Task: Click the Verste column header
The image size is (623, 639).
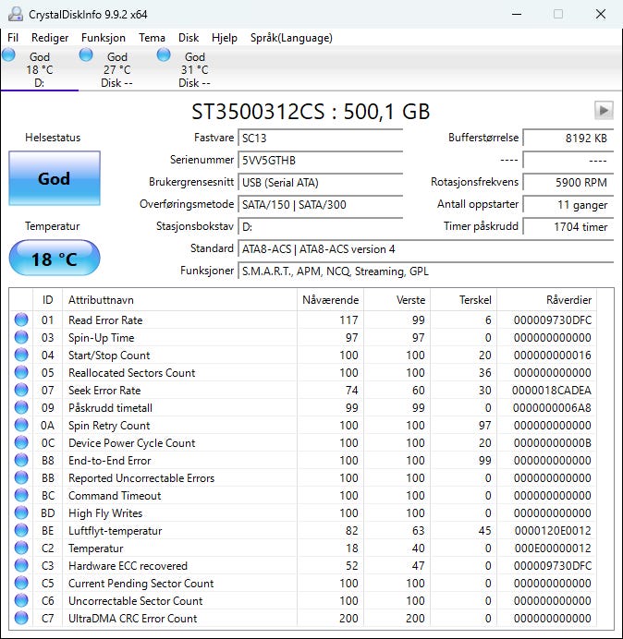Action: point(397,300)
